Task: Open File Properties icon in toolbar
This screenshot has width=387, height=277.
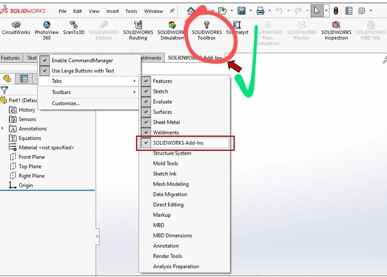Action: [349, 11]
